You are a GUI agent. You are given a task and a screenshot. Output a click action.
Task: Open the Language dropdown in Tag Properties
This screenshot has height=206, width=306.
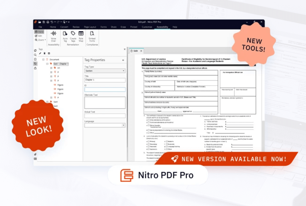pos(104,125)
